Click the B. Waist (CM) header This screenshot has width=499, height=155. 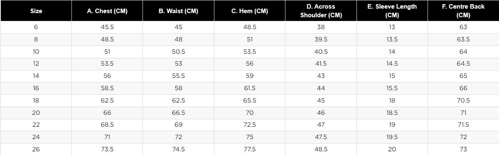(x=178, y=11)
